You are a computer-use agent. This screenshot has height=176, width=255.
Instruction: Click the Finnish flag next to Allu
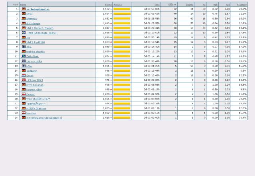24,47
